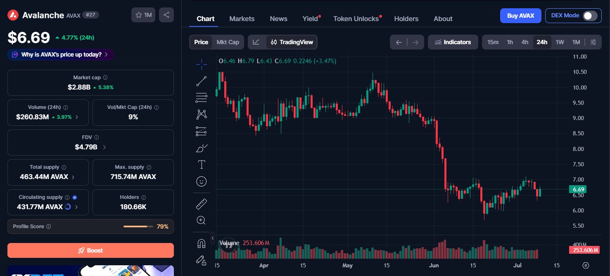Lock all drawing tools

click(202, 260)
